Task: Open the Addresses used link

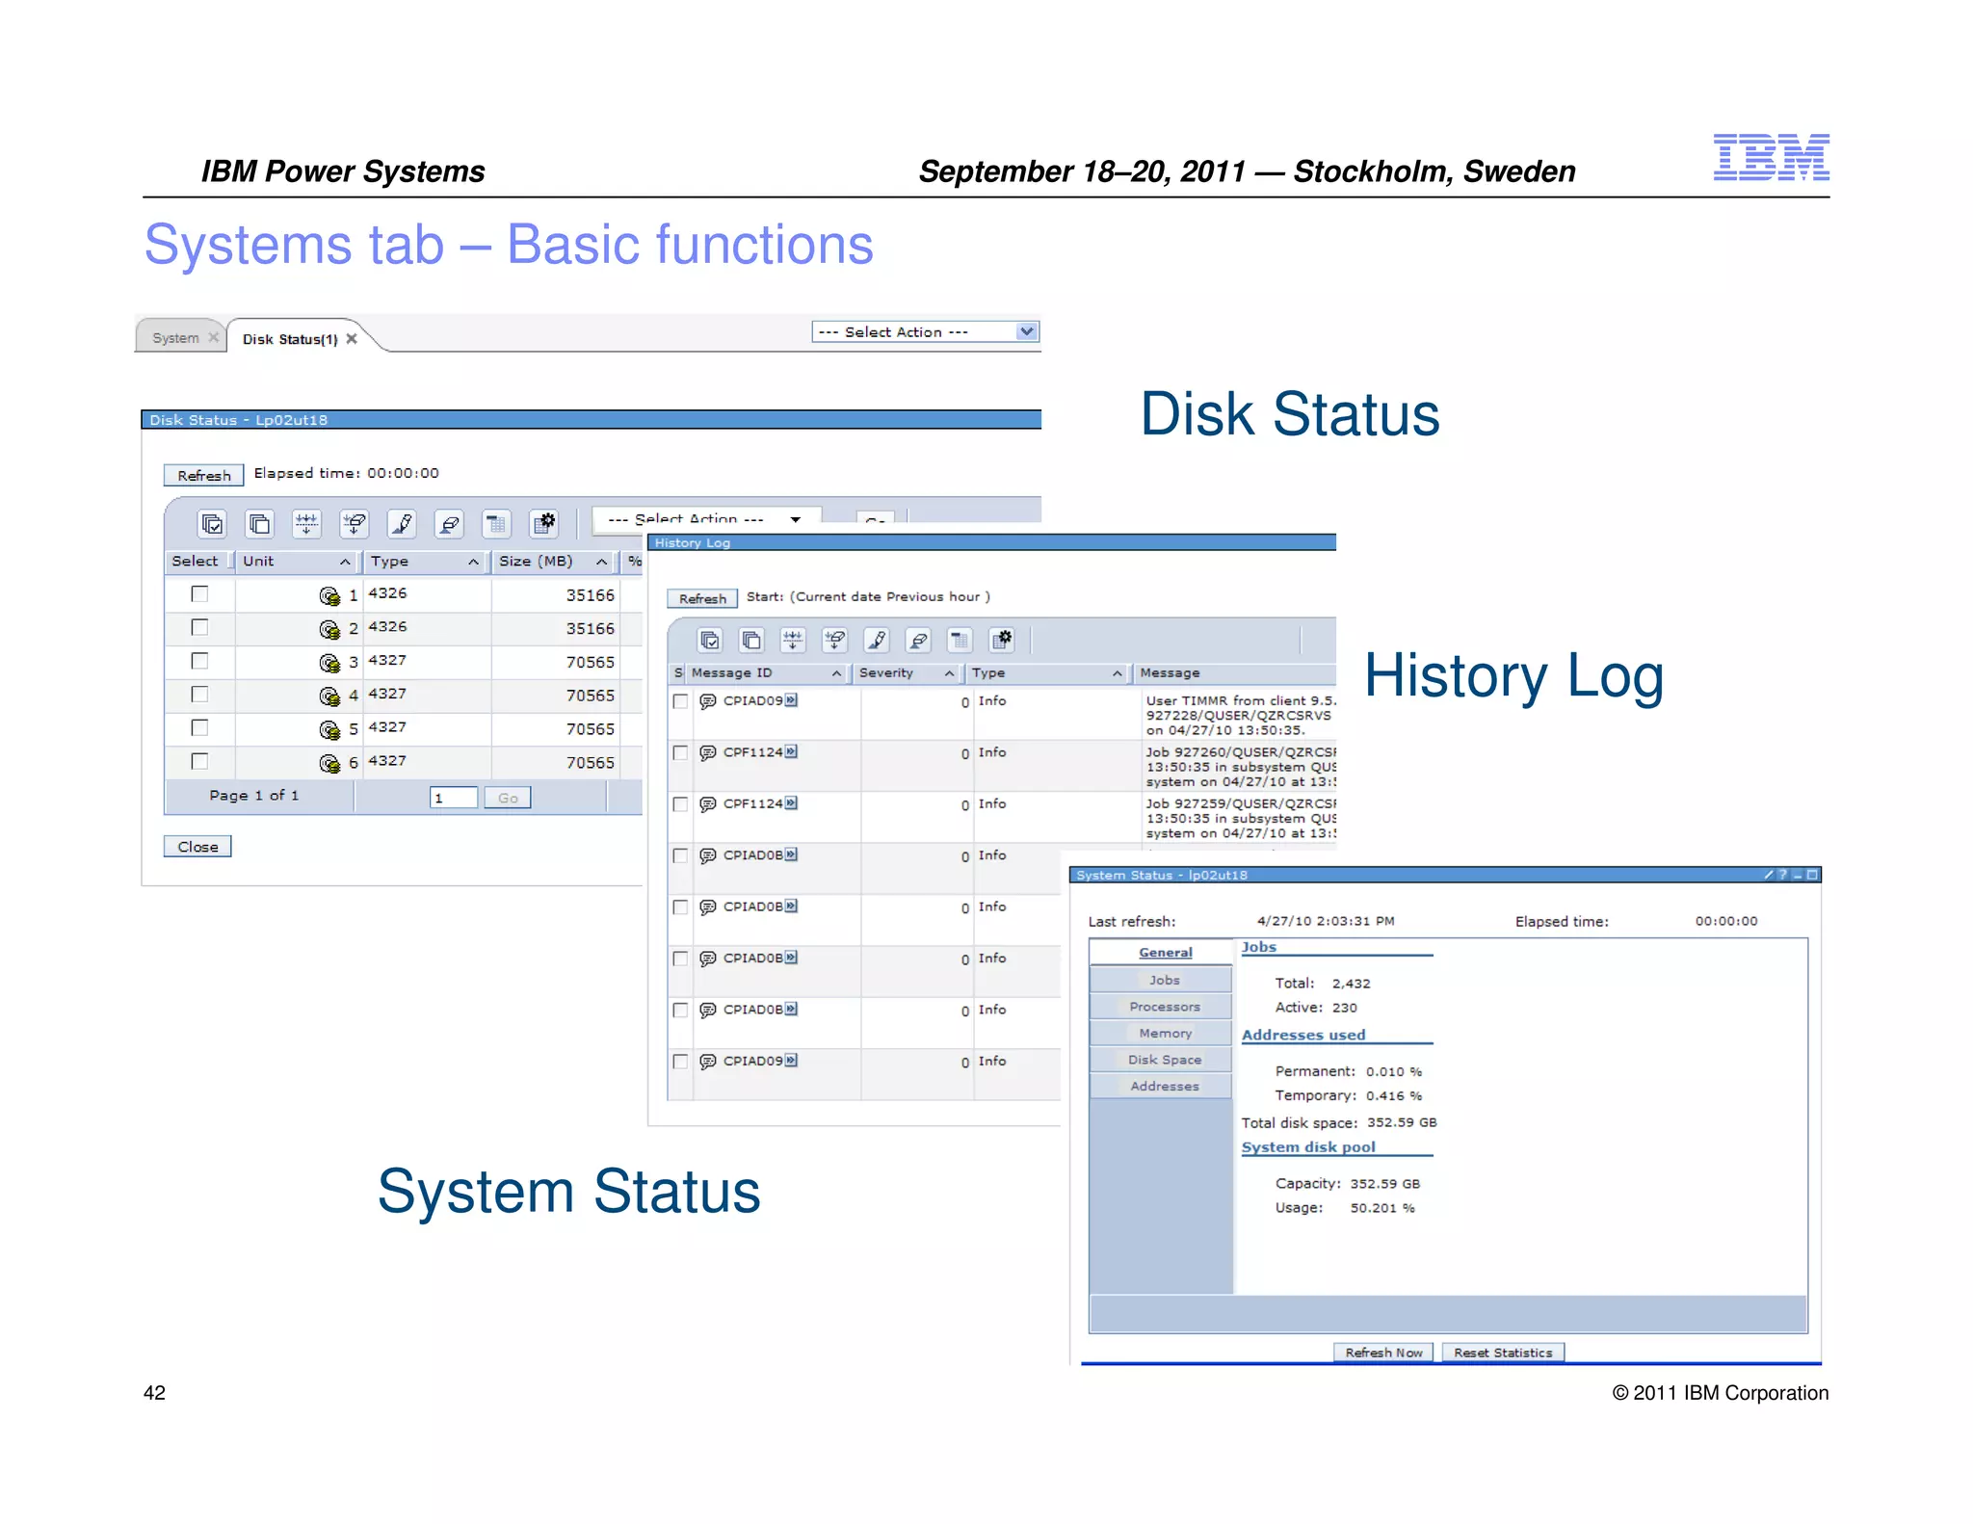Action: coord(1302,1036)
